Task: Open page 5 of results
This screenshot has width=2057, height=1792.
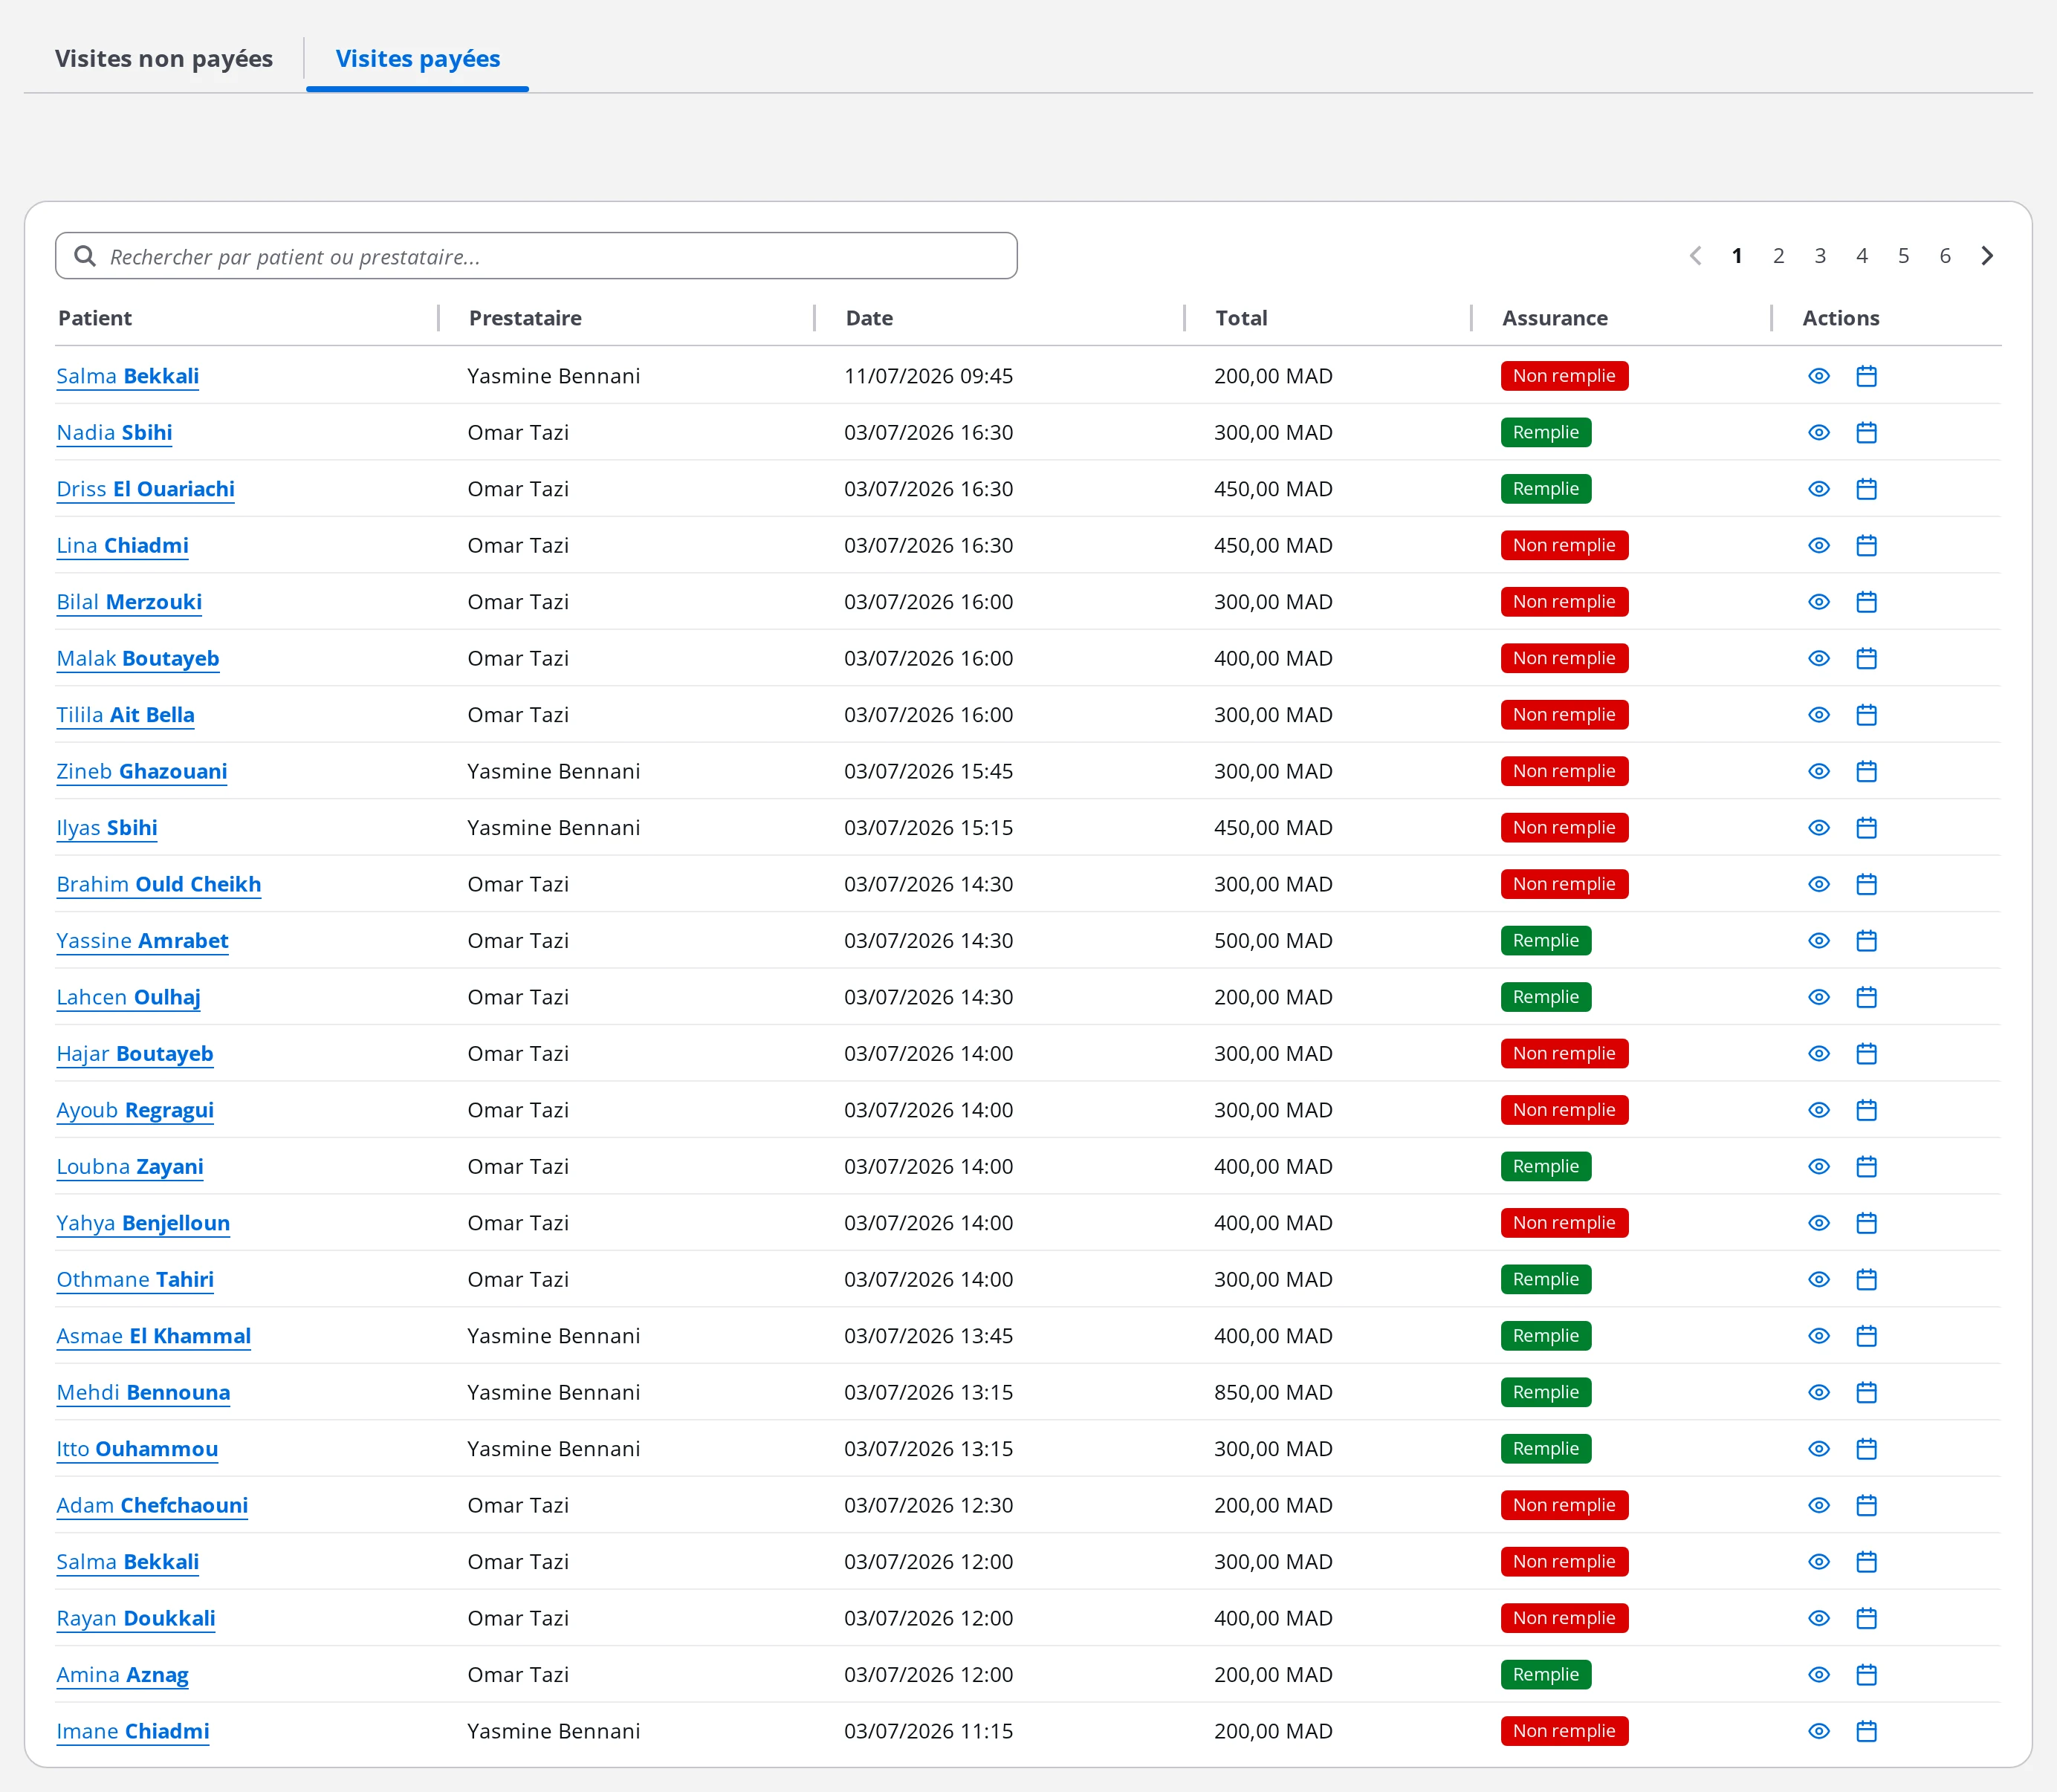Action: pyautogui.click(x=1903, y=256)
